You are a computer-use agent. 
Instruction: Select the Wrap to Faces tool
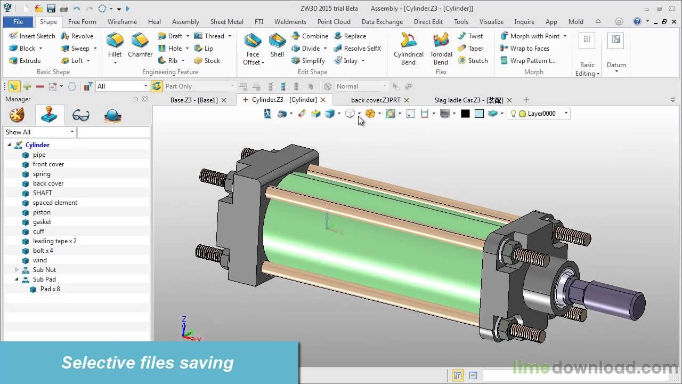click(x=524, y=48)
